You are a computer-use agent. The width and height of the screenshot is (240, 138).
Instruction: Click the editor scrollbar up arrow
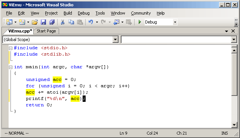234,50
